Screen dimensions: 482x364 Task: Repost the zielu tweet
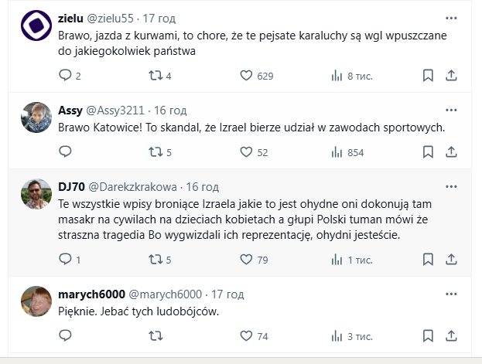coord(155,76)
